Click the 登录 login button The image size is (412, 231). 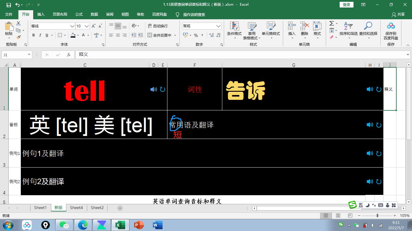pyautogui.click(x=346, y=5)
